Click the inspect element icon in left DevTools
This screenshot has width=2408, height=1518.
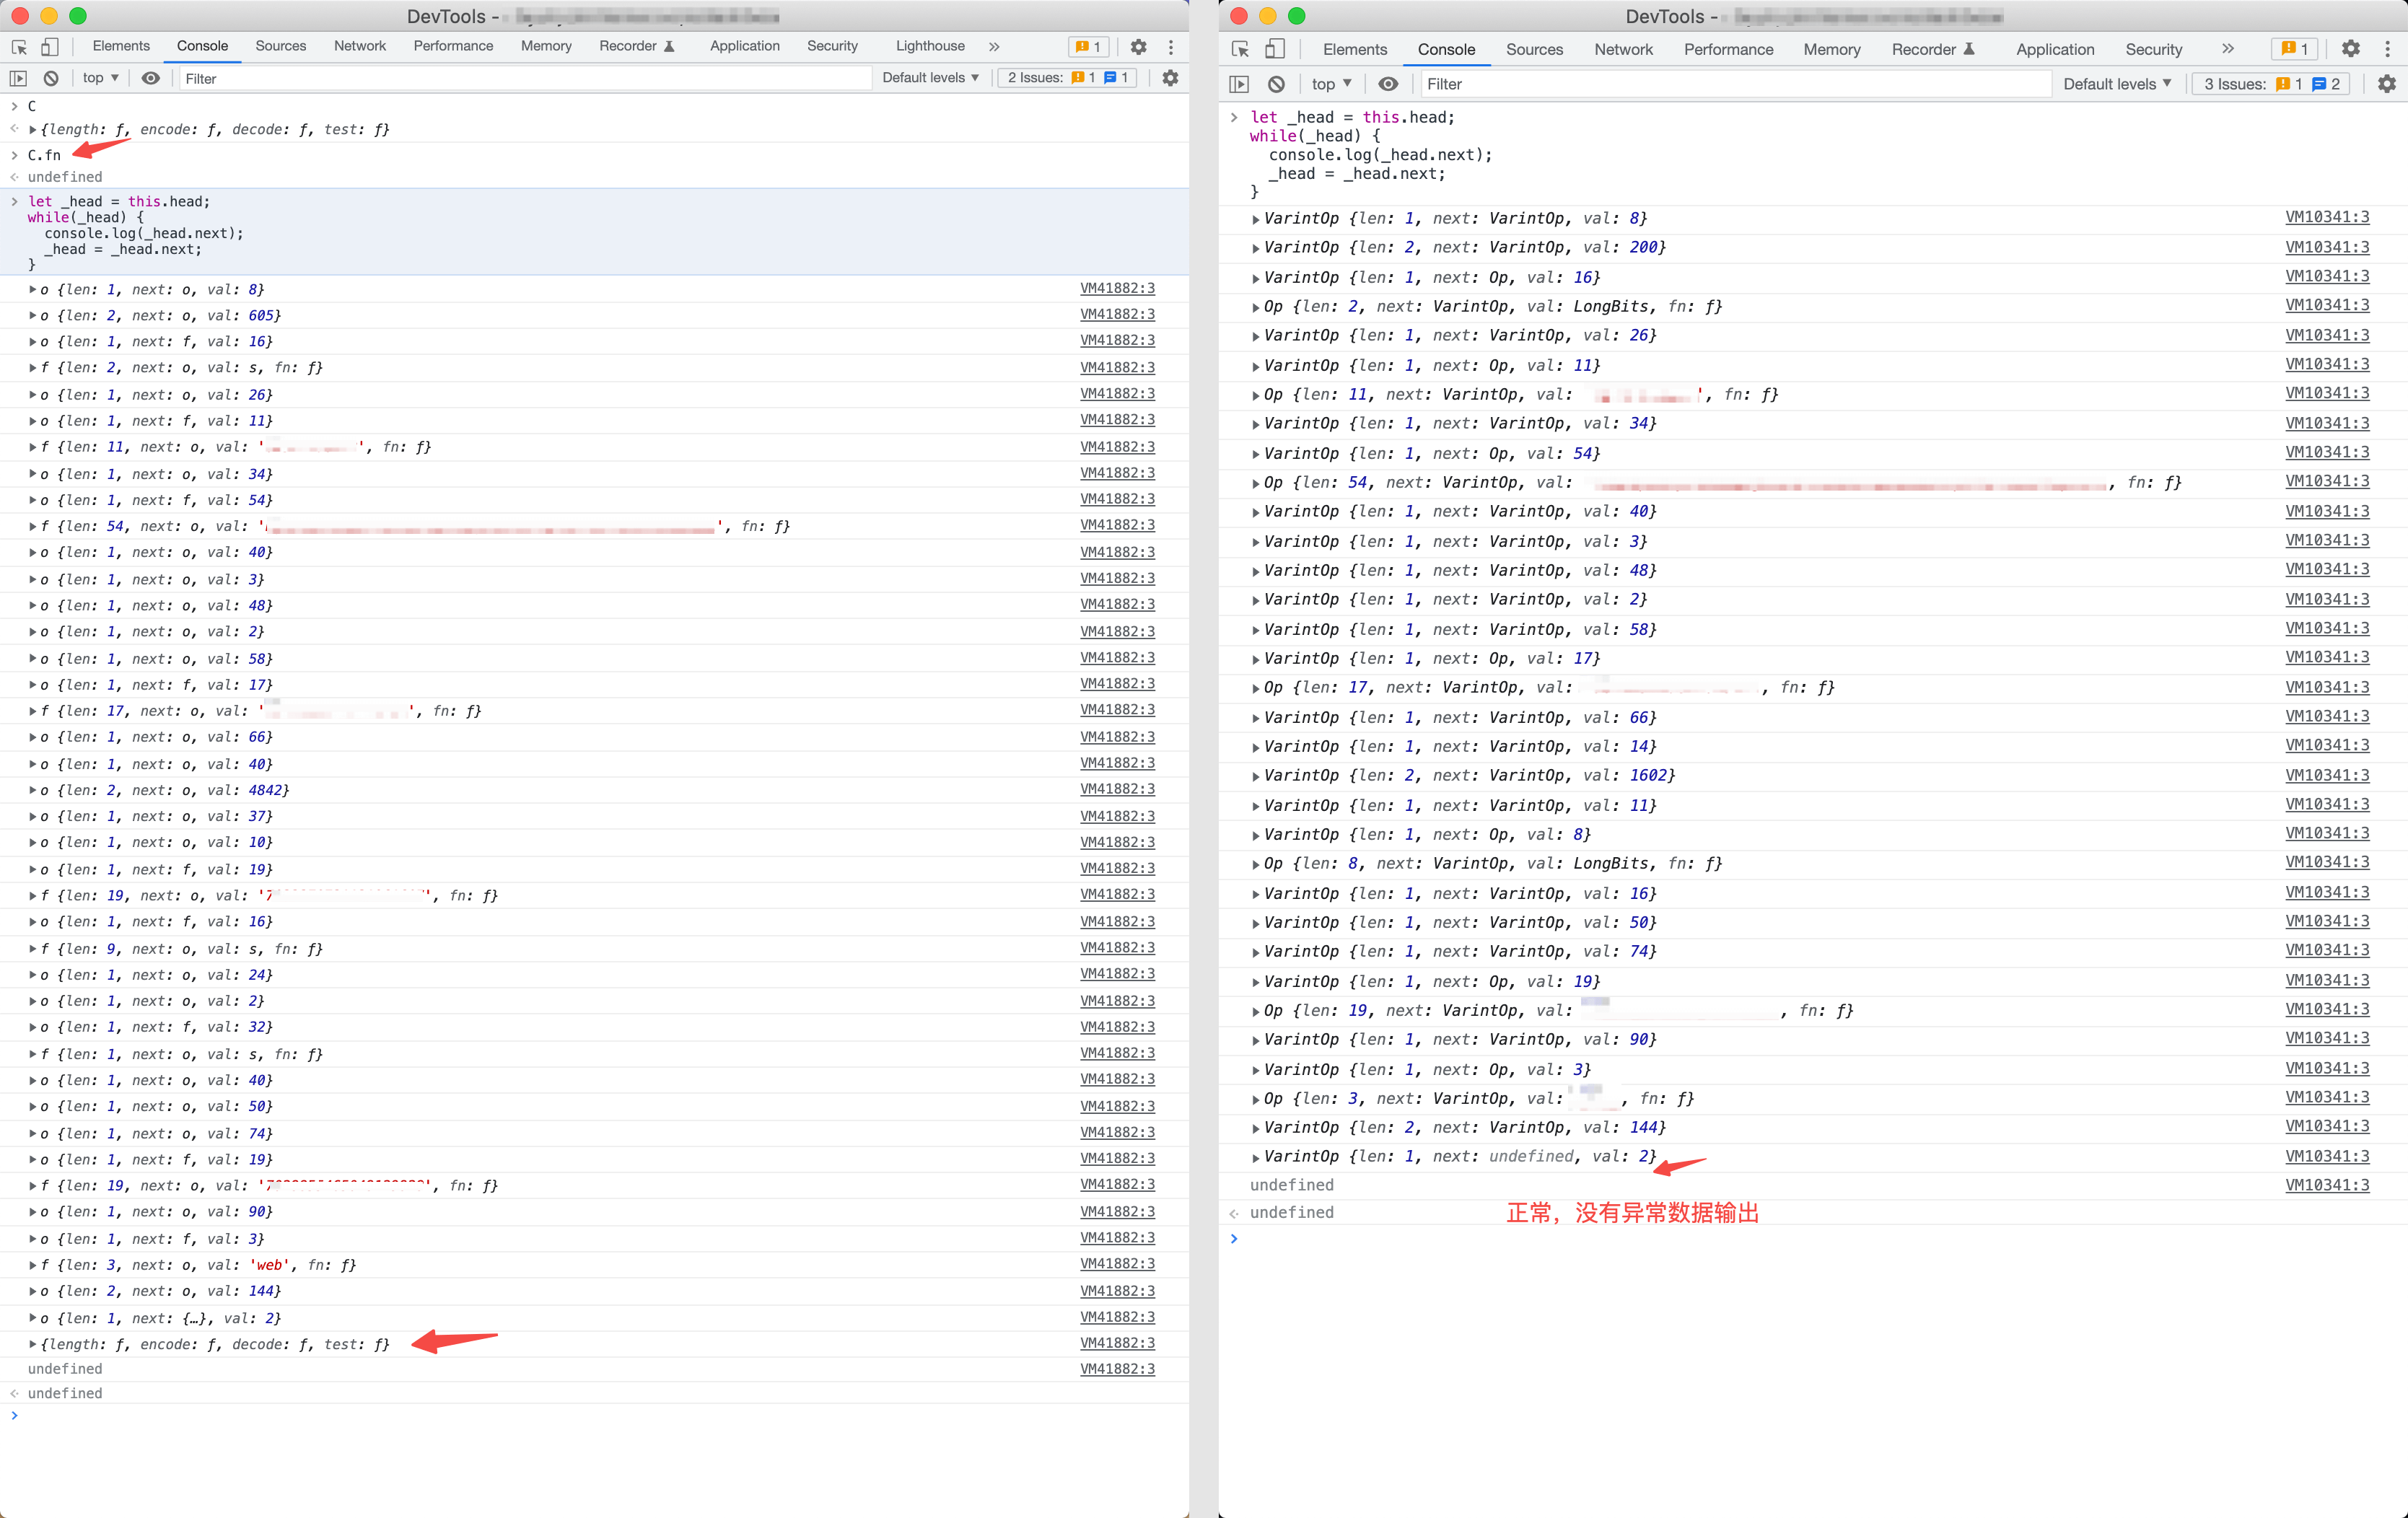click(19, 47)
